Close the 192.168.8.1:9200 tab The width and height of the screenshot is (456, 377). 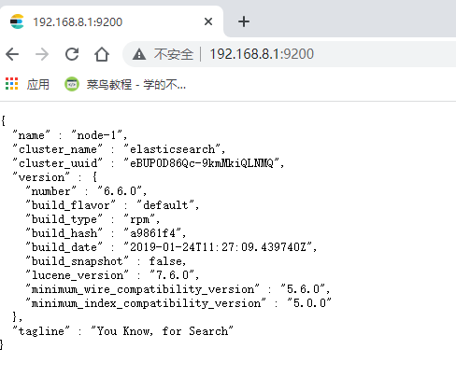pyautogui.click(x=208, y=21)
